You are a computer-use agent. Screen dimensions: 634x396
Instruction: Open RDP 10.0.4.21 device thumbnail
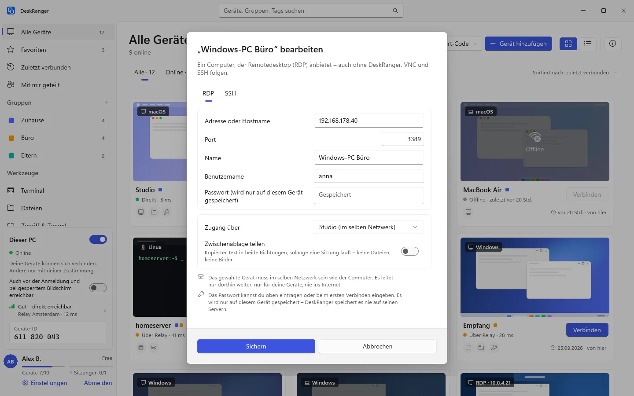[x=535, y=385]
